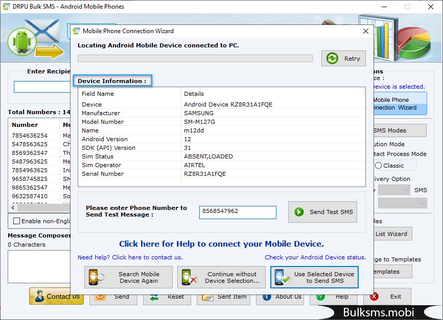Select the Classic radio button
The image size is (443, 320).
(378, 166)
